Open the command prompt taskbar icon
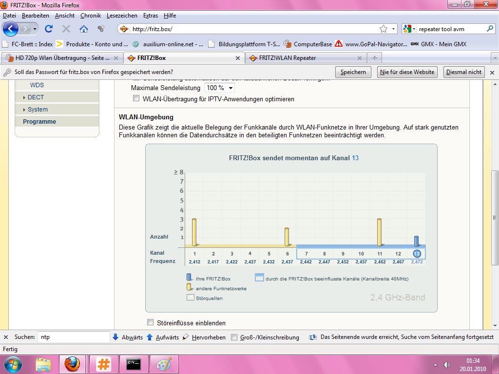Screen dimensions: 499x374 [x=134, y=364]
